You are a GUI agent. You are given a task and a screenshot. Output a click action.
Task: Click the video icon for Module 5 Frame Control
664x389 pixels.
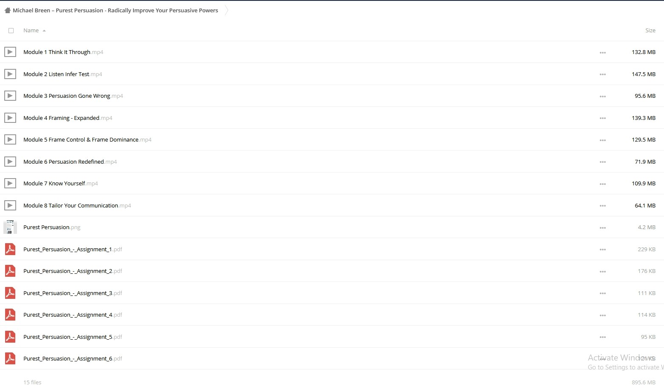pyautogui.click(x=10, y=139)
